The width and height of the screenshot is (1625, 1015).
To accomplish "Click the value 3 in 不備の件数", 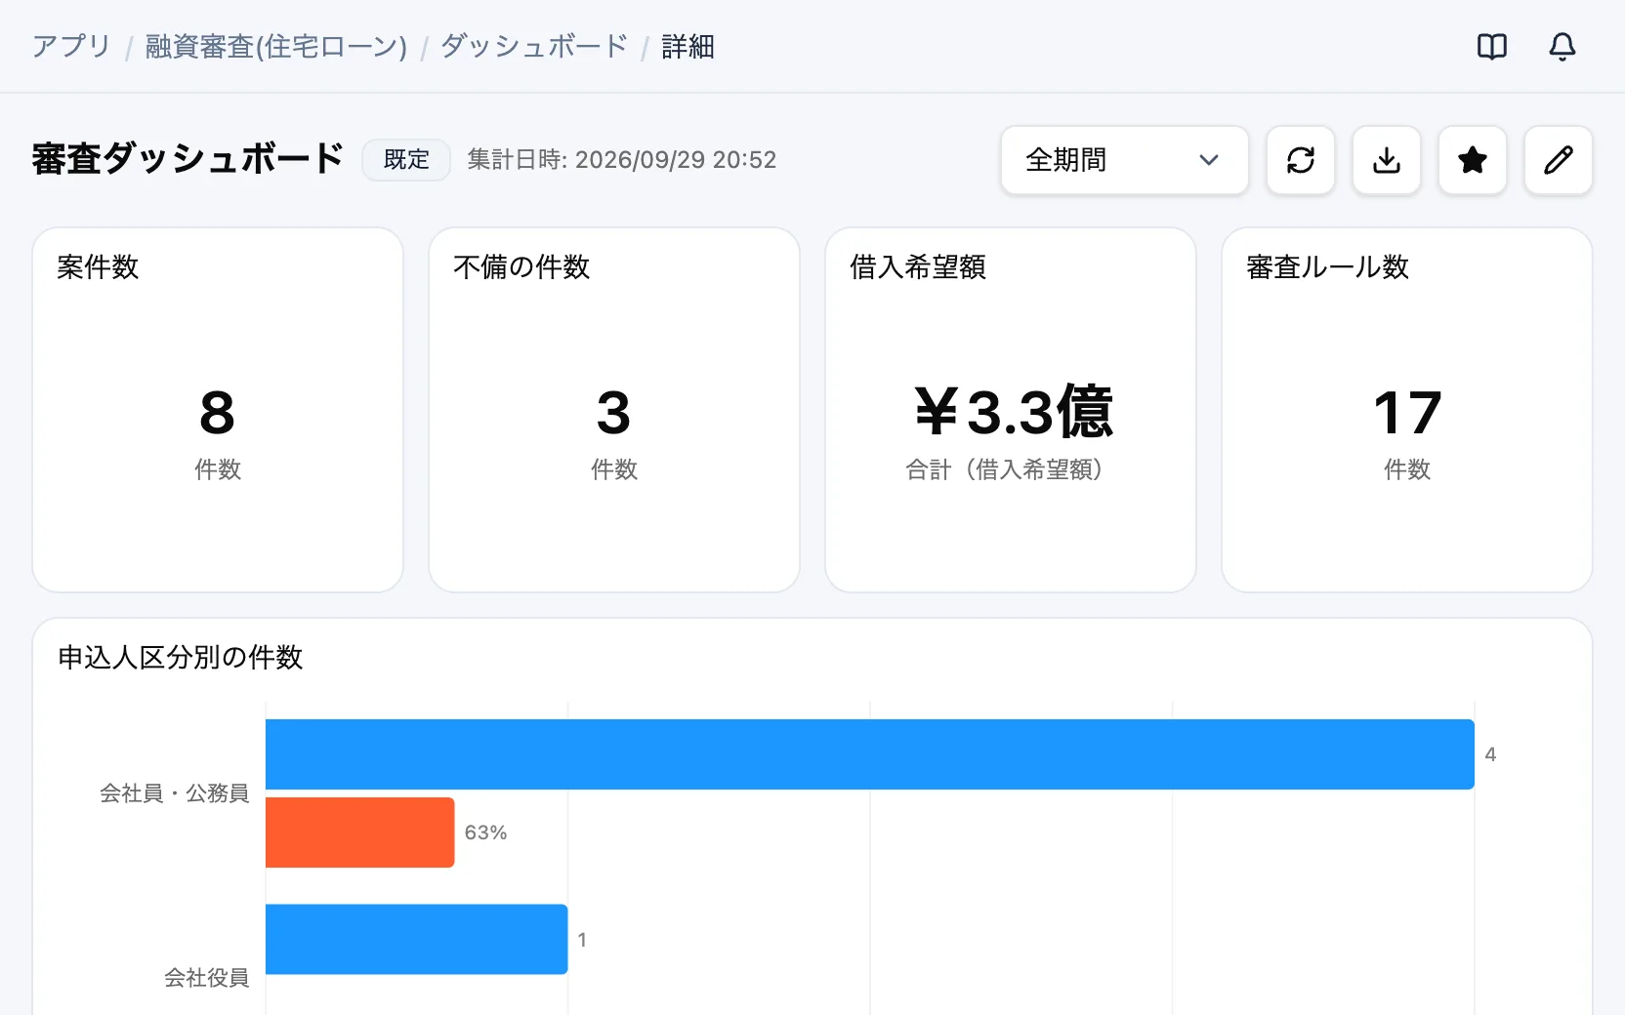I will pos(613,413).
